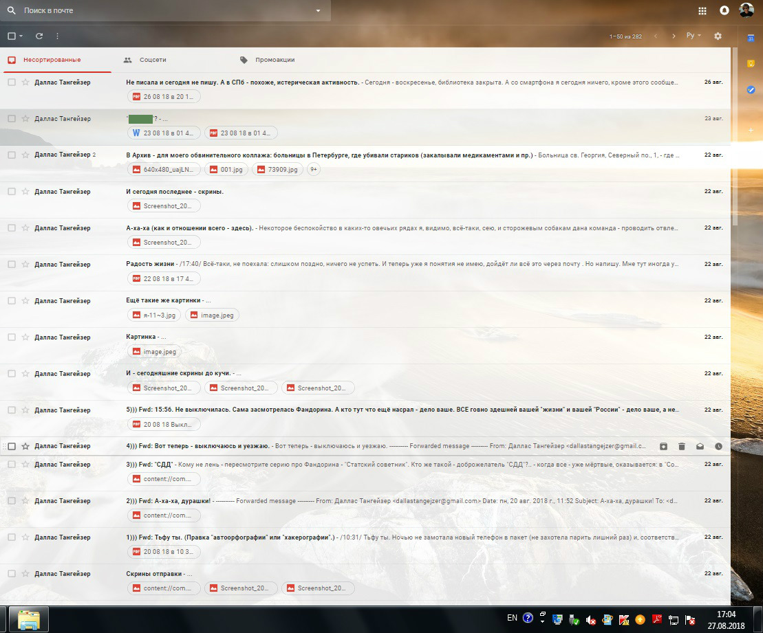The height and width of the screenshot is (633, 763).
Task: Open the Google apps grid
Action: tap(702, 11)
